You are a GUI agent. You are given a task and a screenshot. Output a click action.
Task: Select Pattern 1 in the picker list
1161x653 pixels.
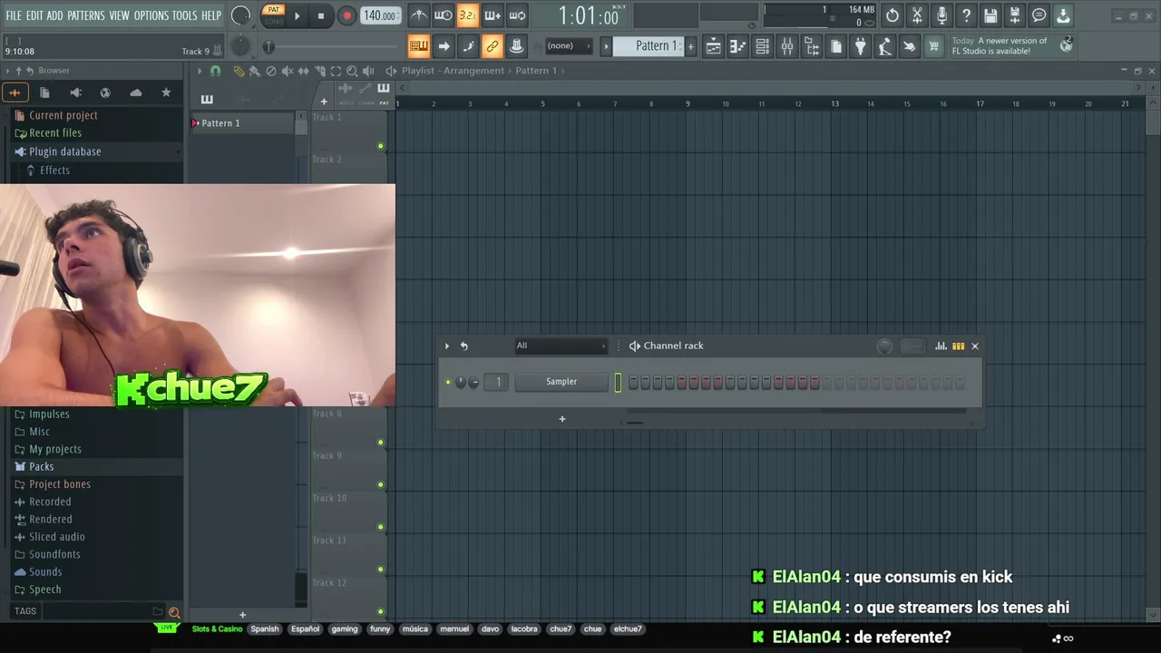pyautogui.click(x=242, y=123)
